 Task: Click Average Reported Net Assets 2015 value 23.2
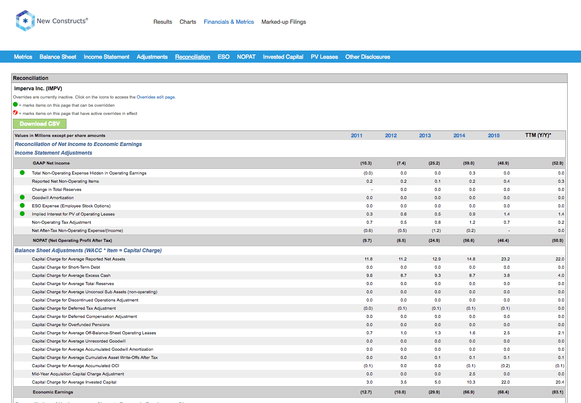coord(505,259)
